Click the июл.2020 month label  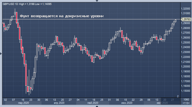point(162,103)
